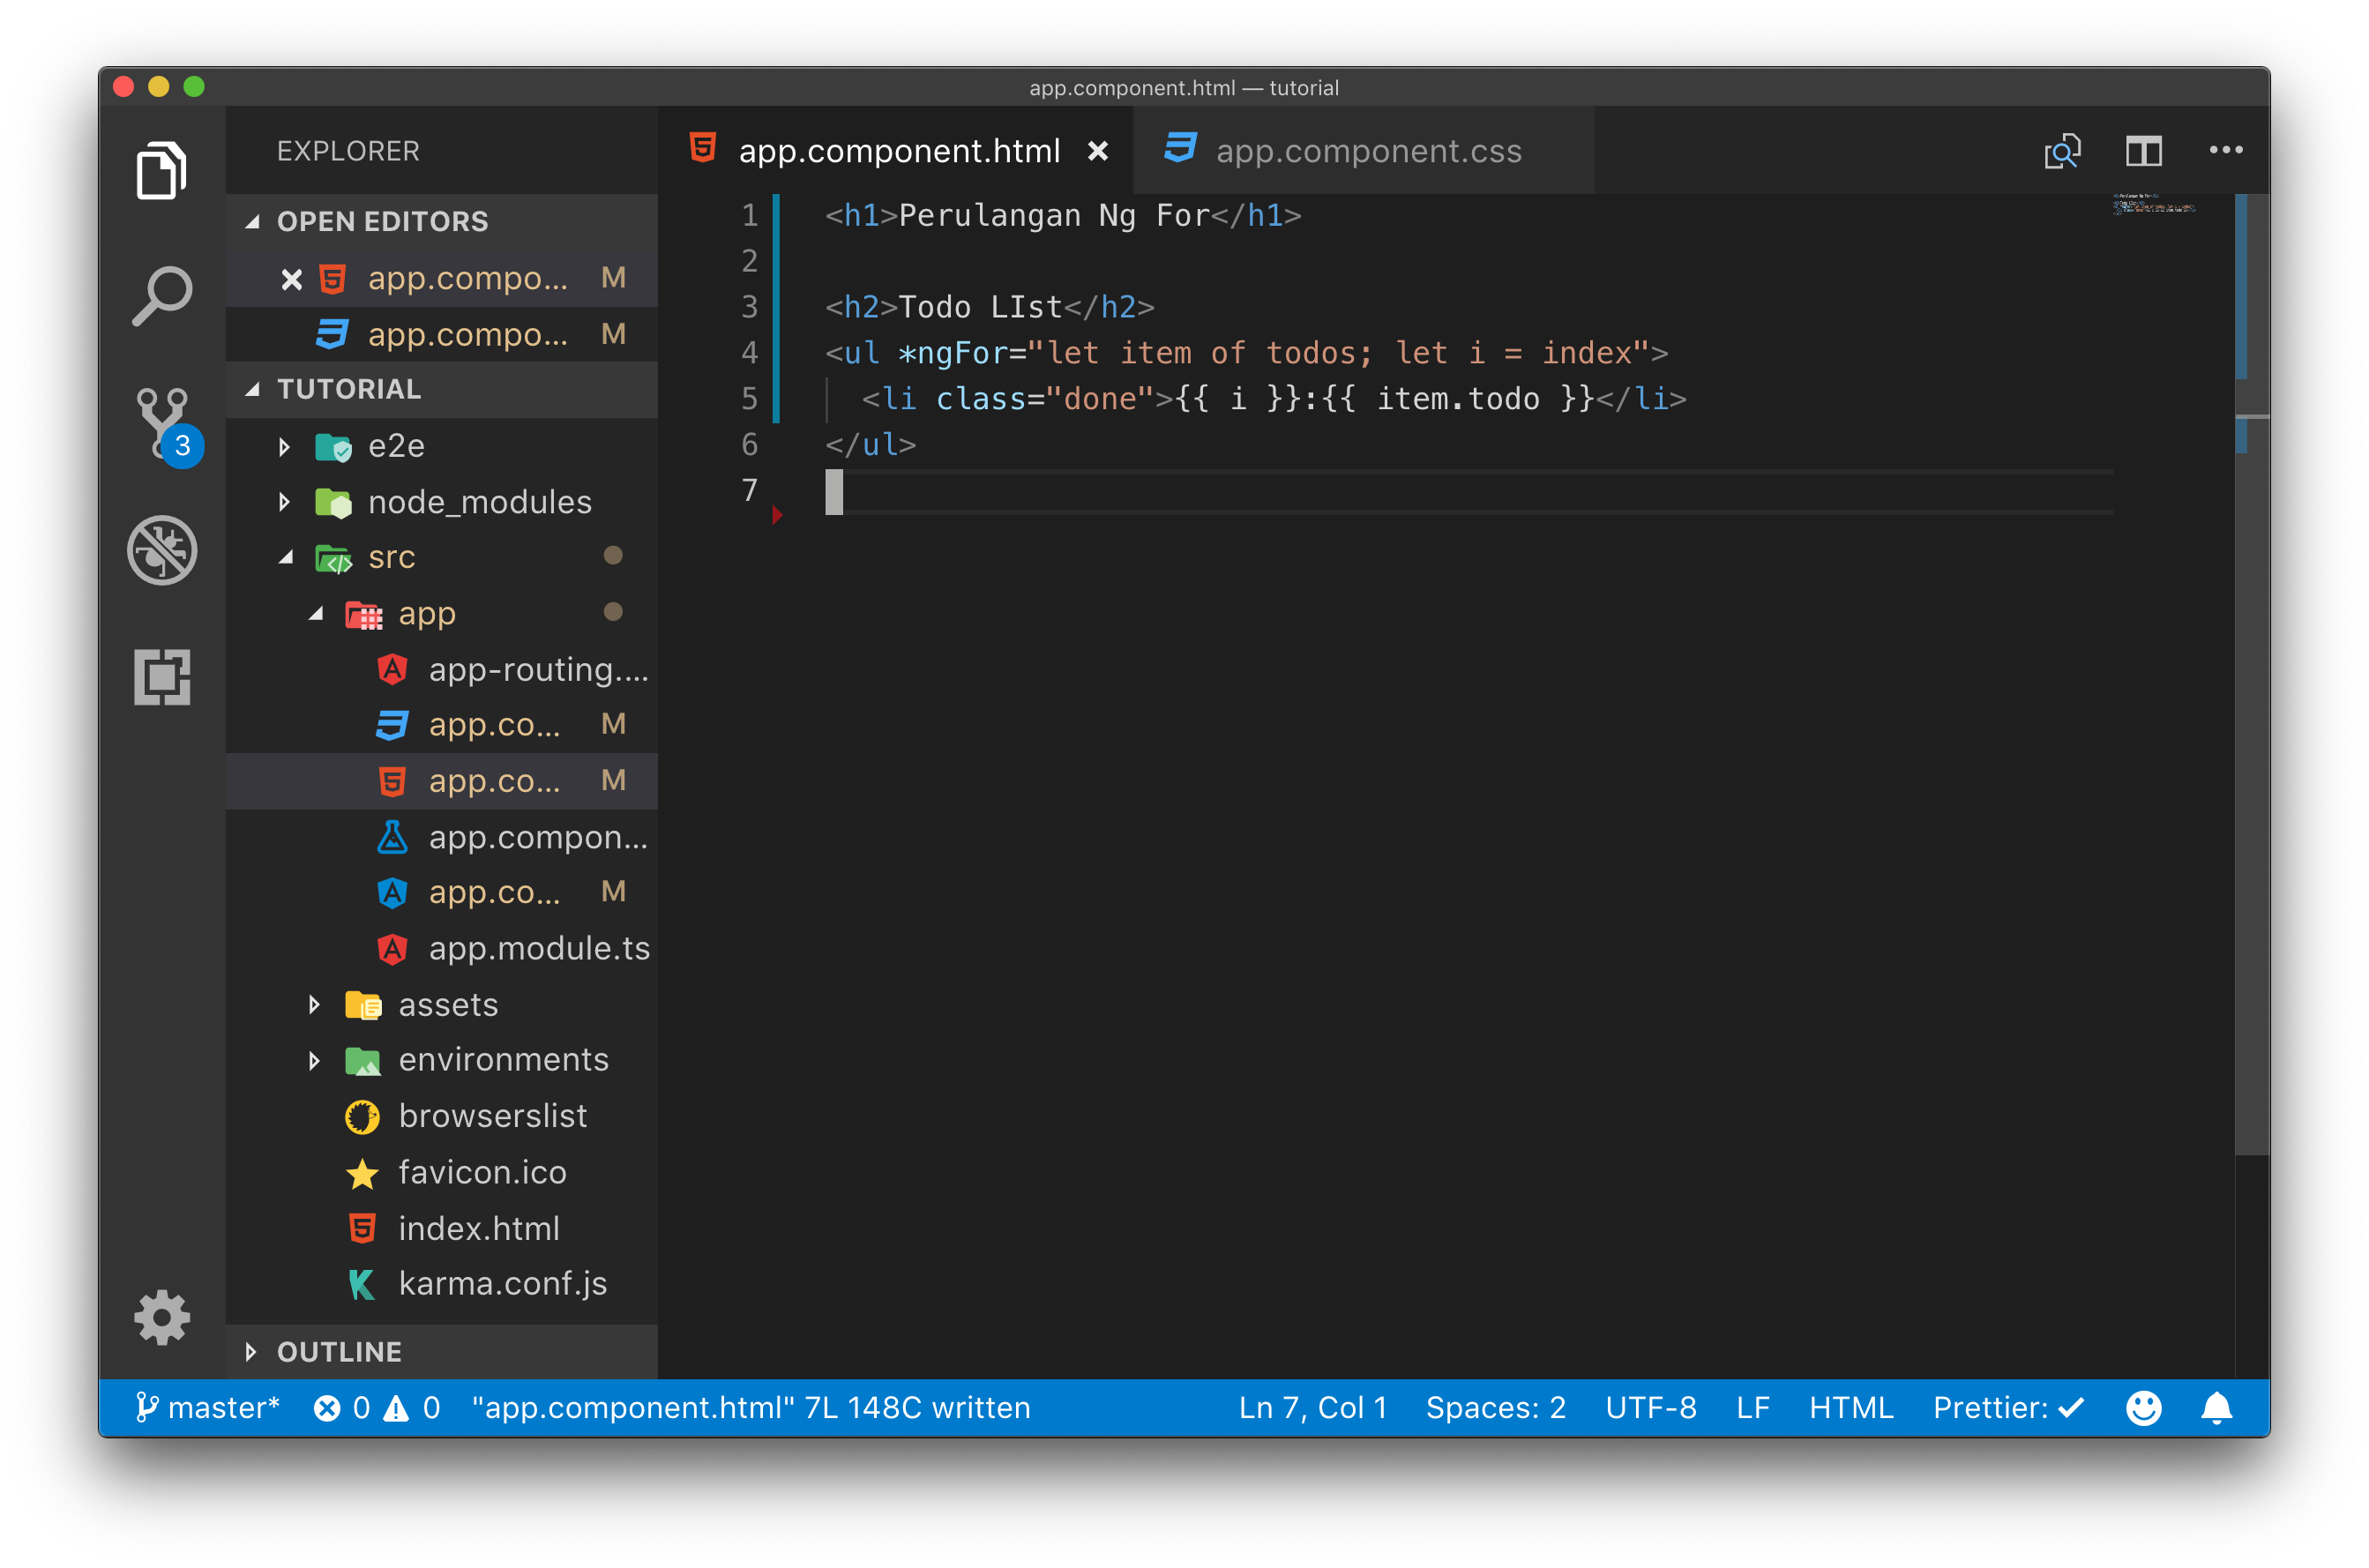Image resolution: width=2369 pixels, height=1568 pixels.
Task: Open the notifications bell
Action: pos(2217,1408)
